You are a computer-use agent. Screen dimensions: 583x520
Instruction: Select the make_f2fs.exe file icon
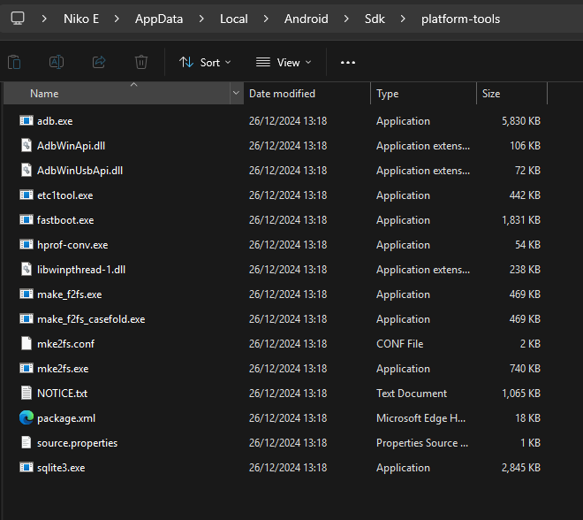click(x=26, y=294)
